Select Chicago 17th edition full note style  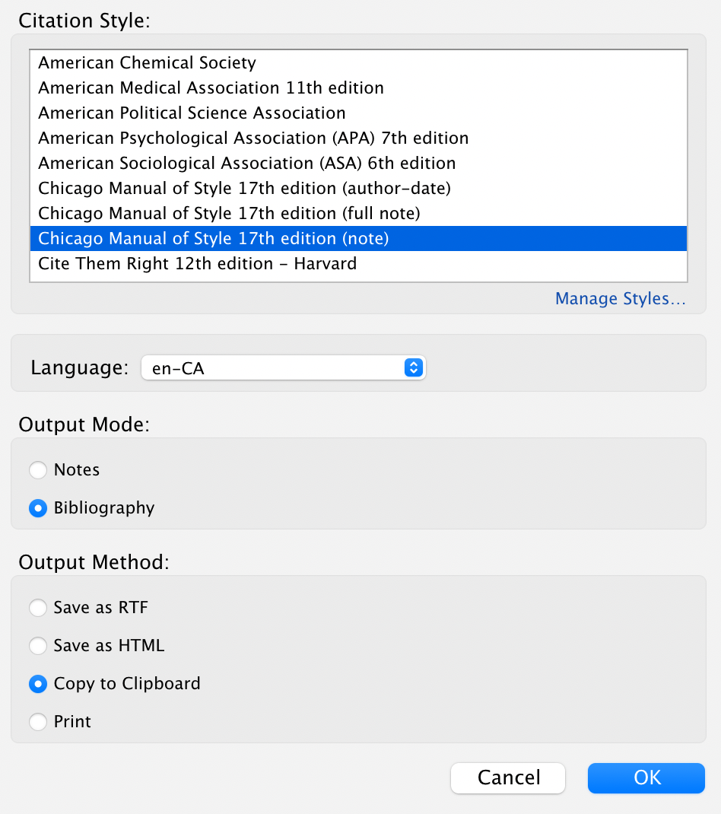coord(359,213)
